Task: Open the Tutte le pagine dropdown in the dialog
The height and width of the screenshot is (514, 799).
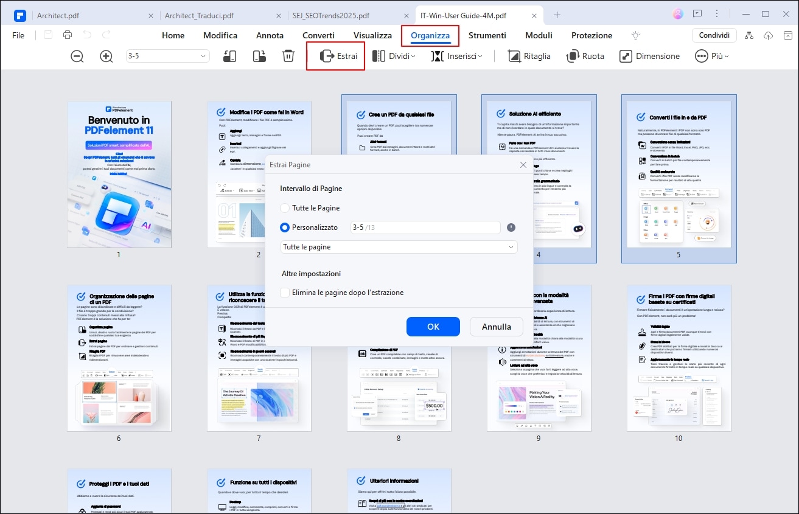Action: click(399, 247)
